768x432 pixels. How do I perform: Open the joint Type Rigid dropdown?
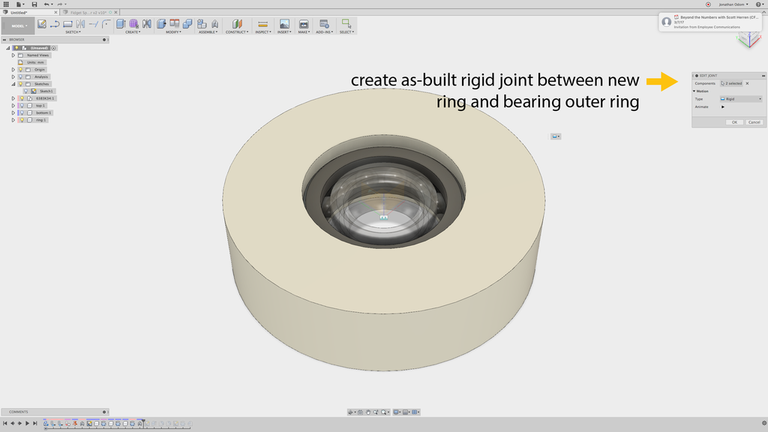741,99
